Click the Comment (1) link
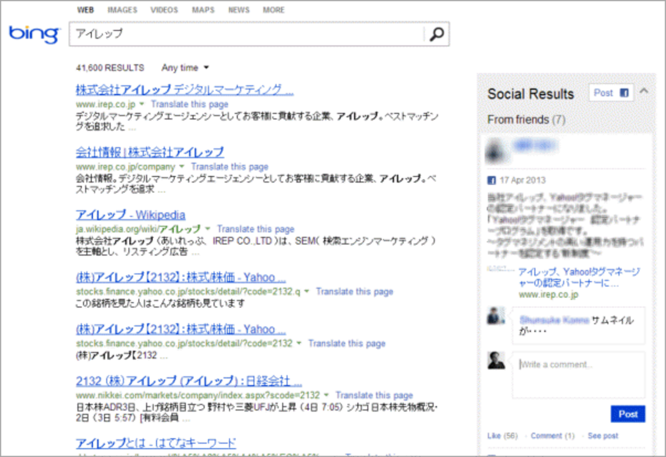This screenshot has width=666, height=457. (552, 436)
